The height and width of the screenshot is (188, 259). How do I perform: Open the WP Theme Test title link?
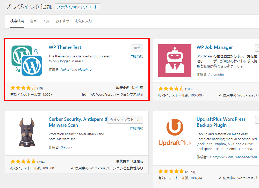coord(65,47)
